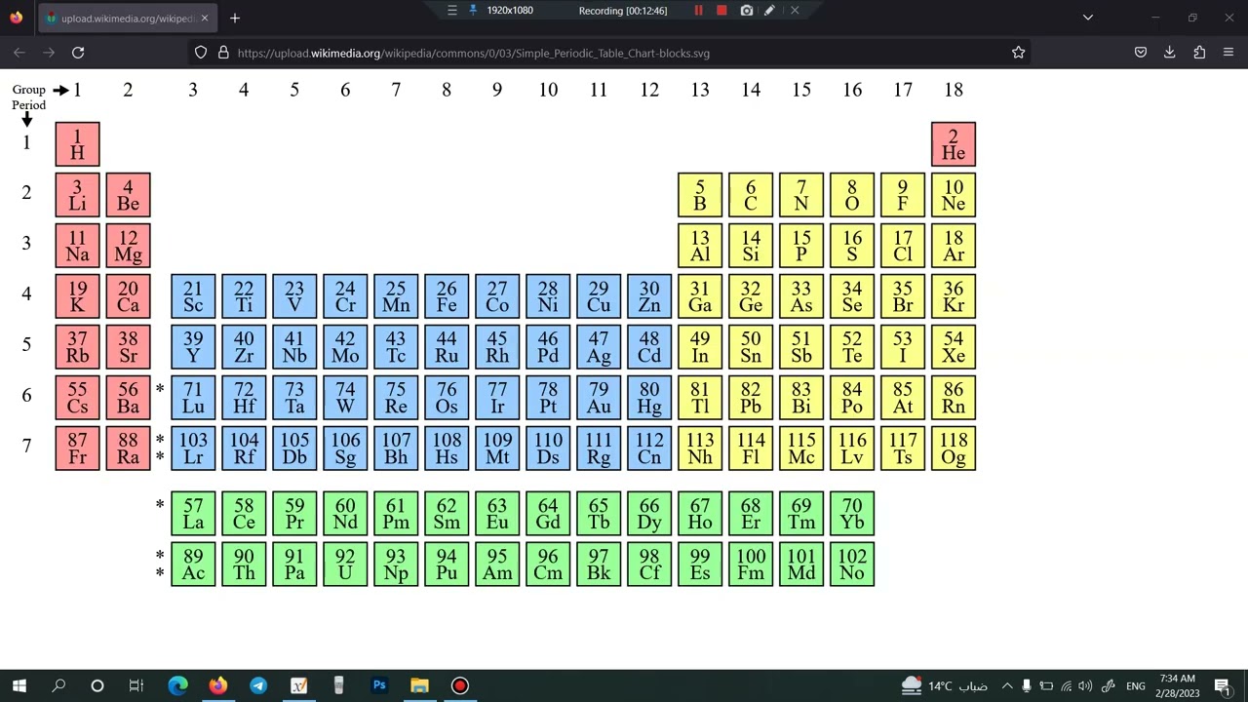Show site security padlock info
Screen dimensions: 1248x702
click(223, 53)
